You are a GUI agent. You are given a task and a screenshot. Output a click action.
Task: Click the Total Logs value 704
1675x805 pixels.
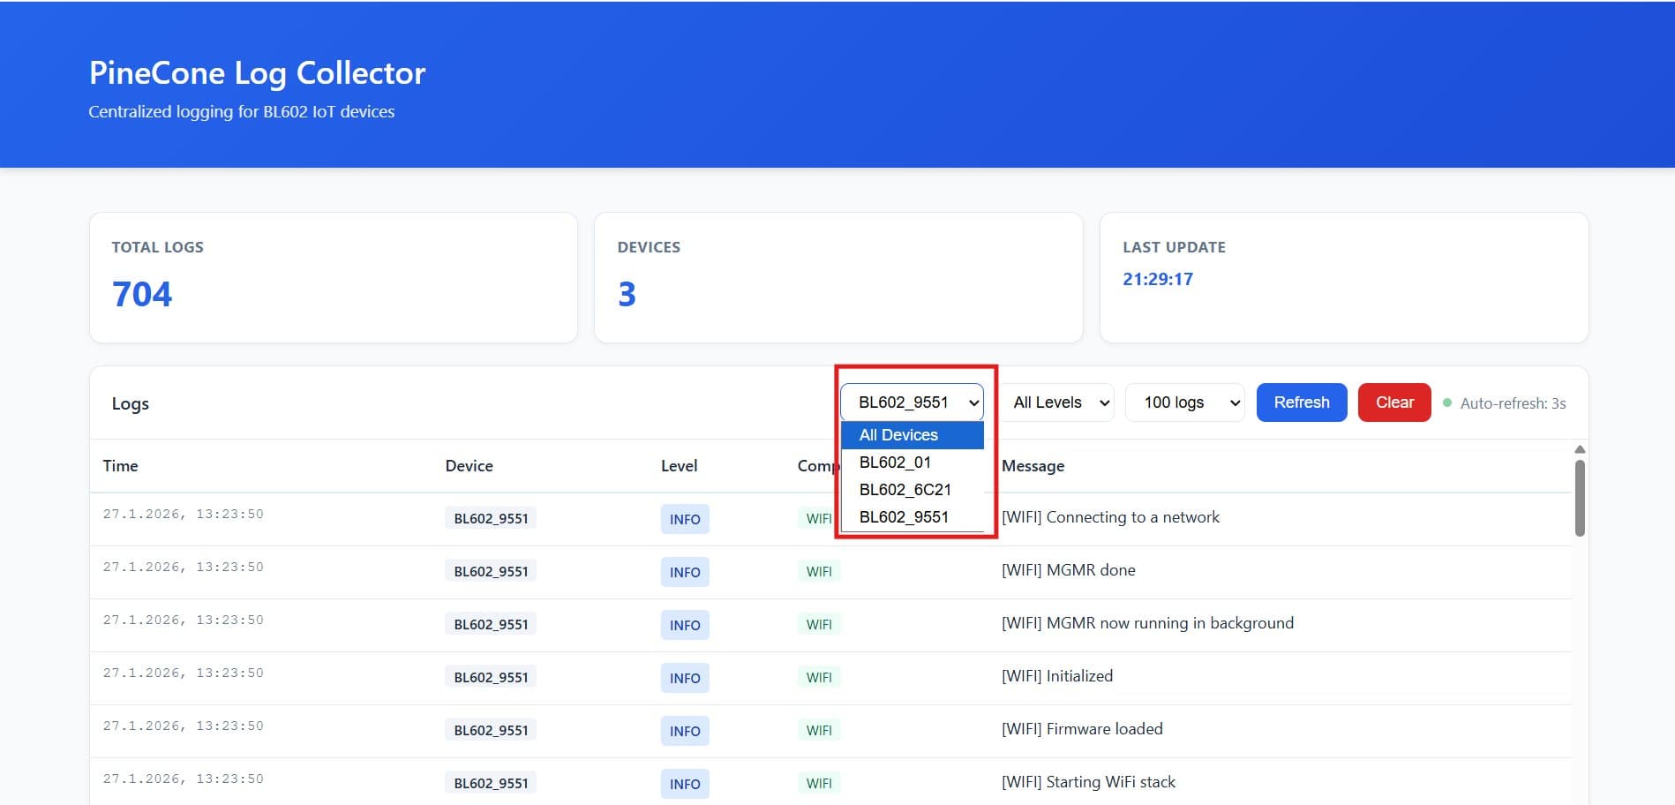tap(142, 294)
